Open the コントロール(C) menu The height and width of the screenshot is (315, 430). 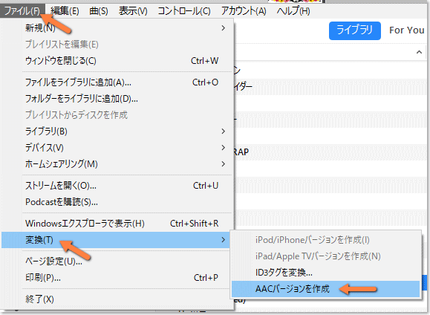tap(184, 11)
